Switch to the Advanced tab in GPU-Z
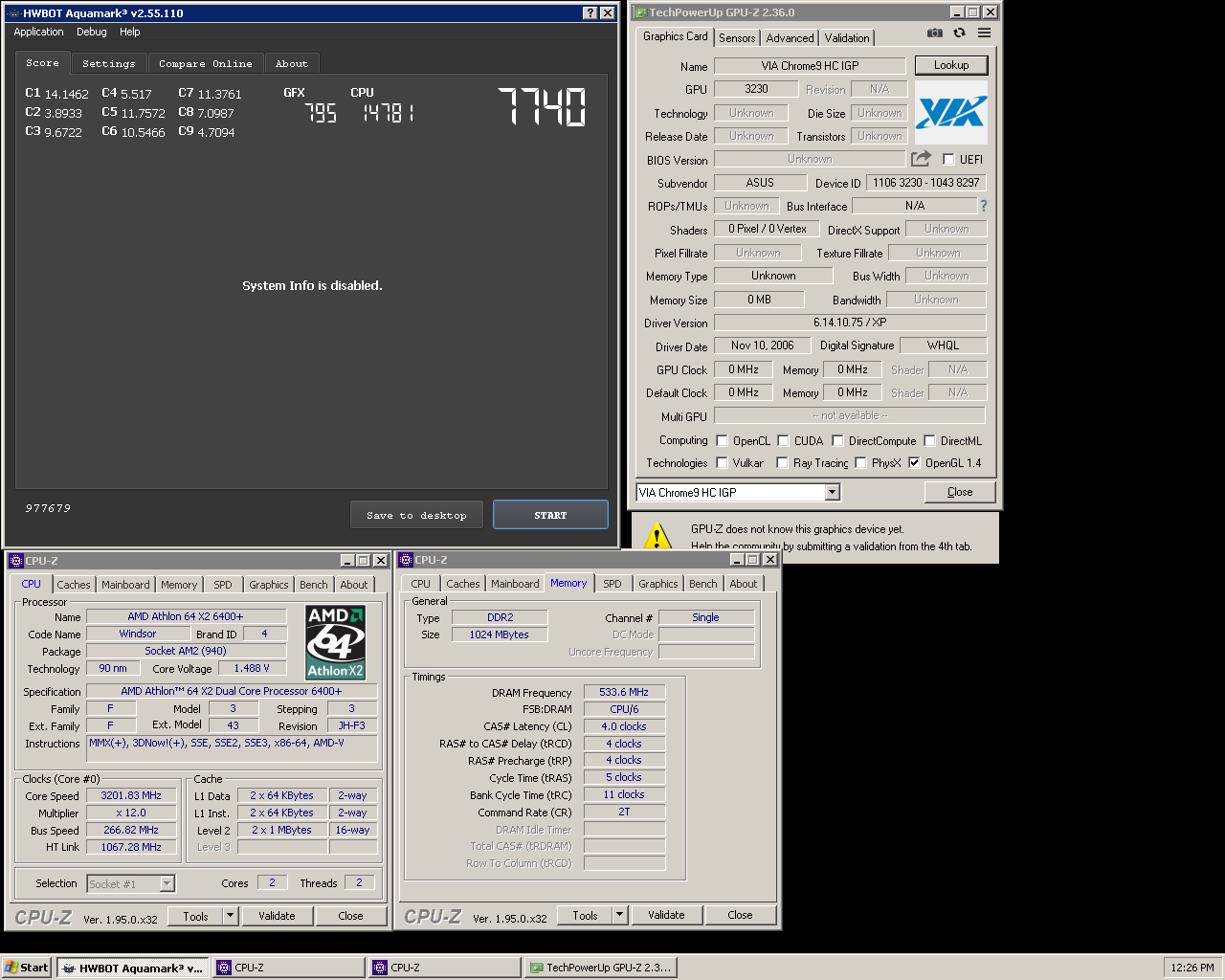The height and width of the screenshot is (980, 1225). point(790,38)
